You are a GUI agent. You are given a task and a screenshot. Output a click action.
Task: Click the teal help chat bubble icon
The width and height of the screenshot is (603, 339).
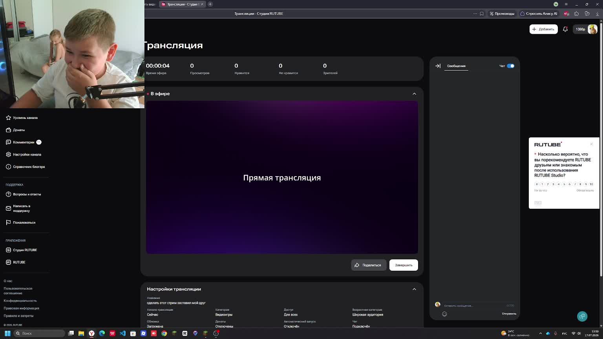582,316
